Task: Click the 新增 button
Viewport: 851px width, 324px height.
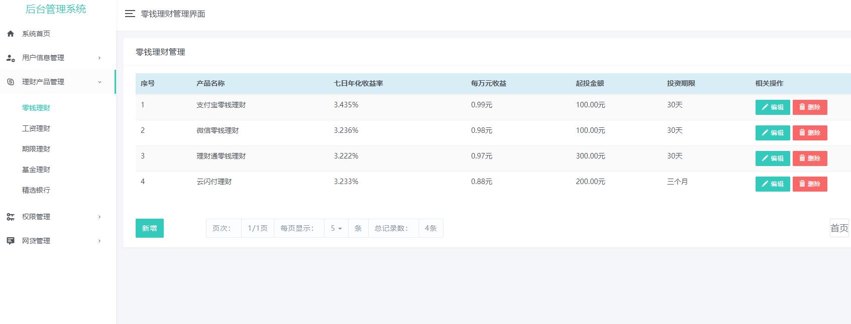Action: (x=150, y=228)
